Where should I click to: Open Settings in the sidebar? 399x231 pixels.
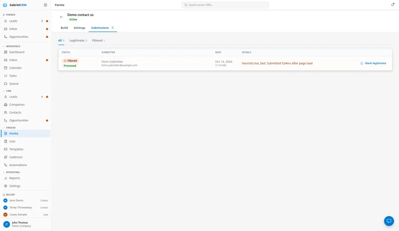pos(26,186)
